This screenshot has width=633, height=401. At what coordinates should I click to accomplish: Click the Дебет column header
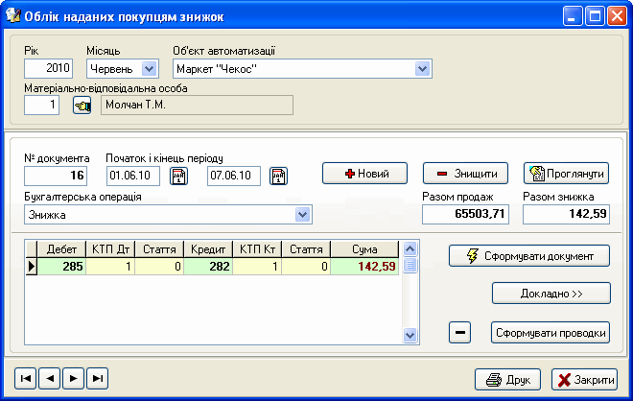point(61,249)
